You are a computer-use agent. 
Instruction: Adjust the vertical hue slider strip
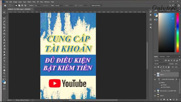tap(178, 33)
